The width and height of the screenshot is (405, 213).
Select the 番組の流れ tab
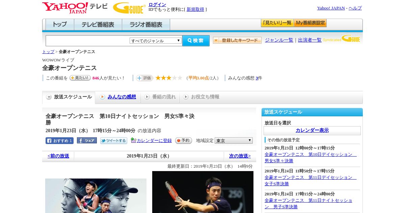point(160,97)
